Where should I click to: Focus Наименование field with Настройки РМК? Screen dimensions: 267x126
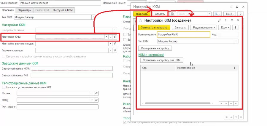[x=184, y=34]
